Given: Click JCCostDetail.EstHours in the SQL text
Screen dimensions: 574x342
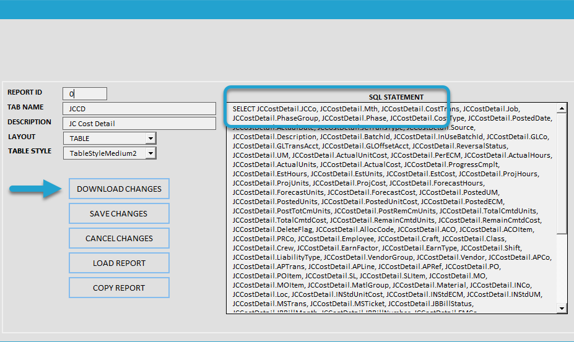Looking at the screenshot, I should tap(270, 174).
